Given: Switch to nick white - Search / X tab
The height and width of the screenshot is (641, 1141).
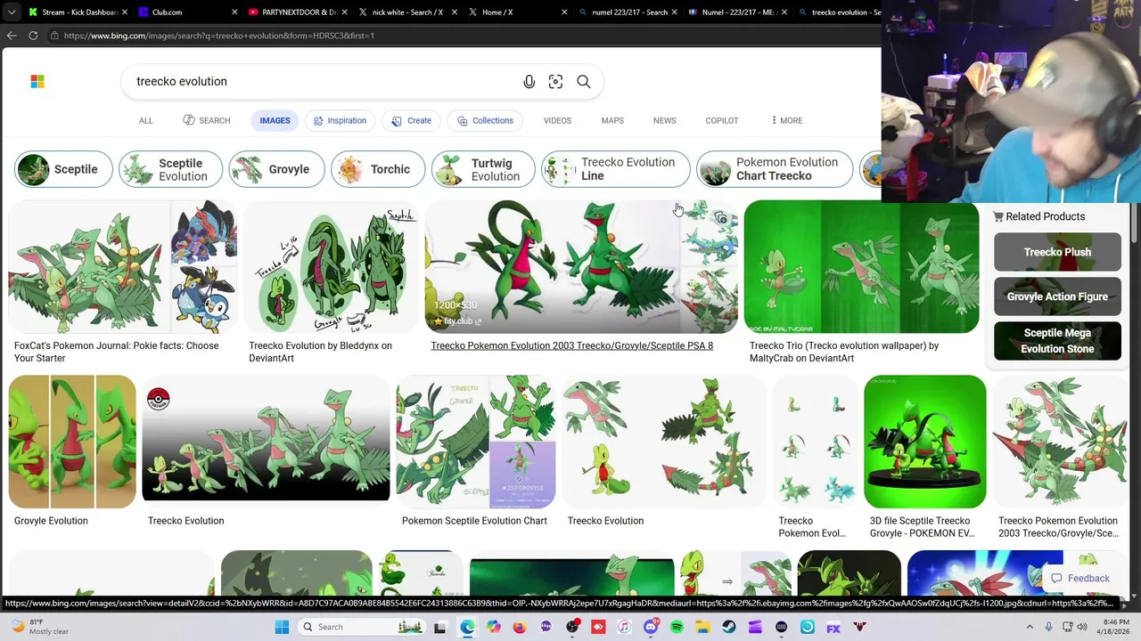Looking at the screenshot, I should click(x=408, y=12).
